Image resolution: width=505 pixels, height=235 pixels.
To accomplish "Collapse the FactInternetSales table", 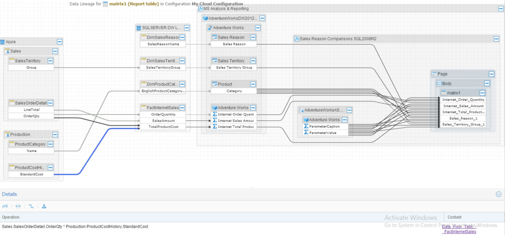I will click(182, 107).
